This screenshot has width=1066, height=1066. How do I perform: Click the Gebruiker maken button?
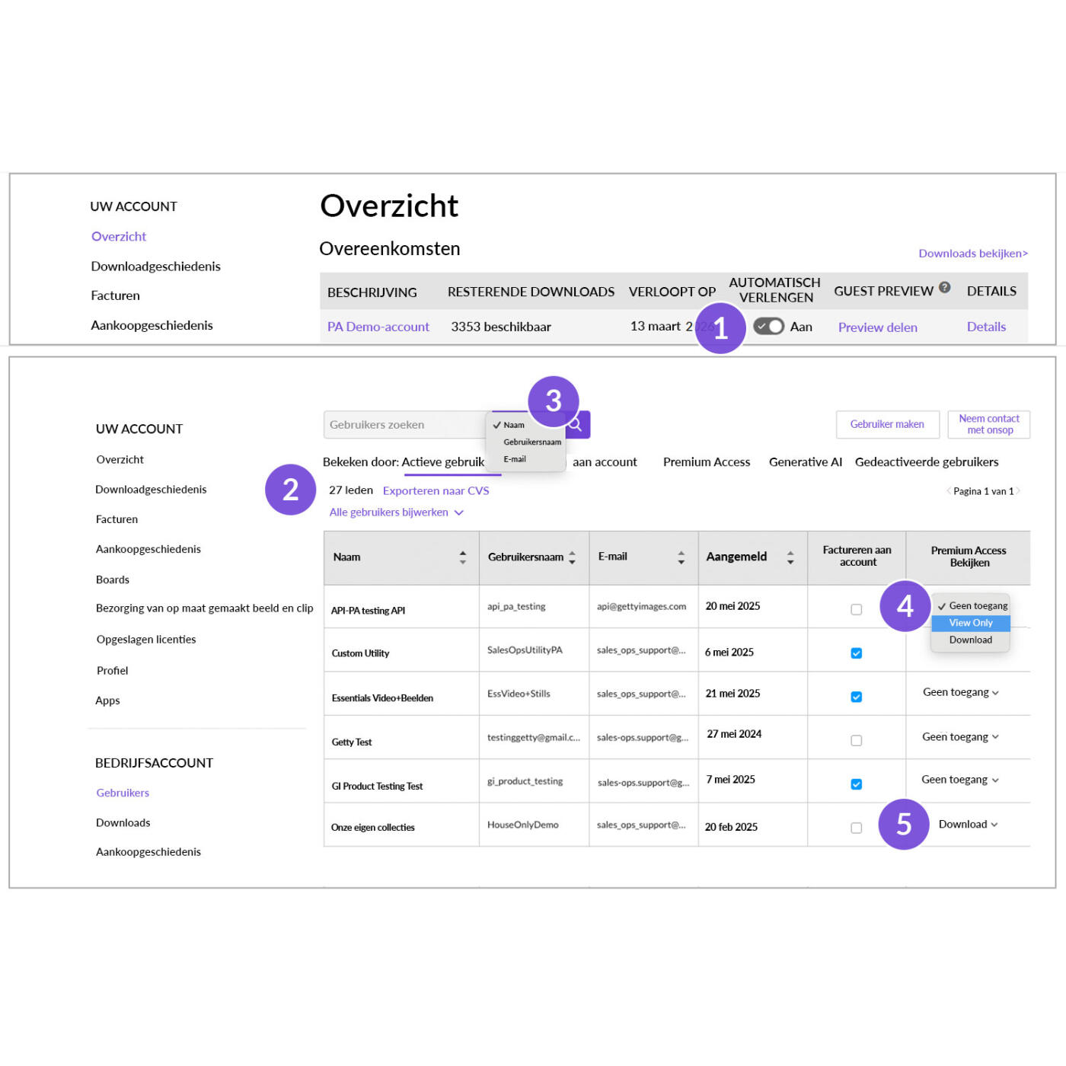(x=886, y=424)
